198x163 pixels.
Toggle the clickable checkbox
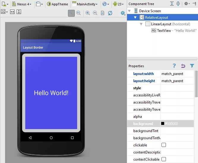[164, 145]
